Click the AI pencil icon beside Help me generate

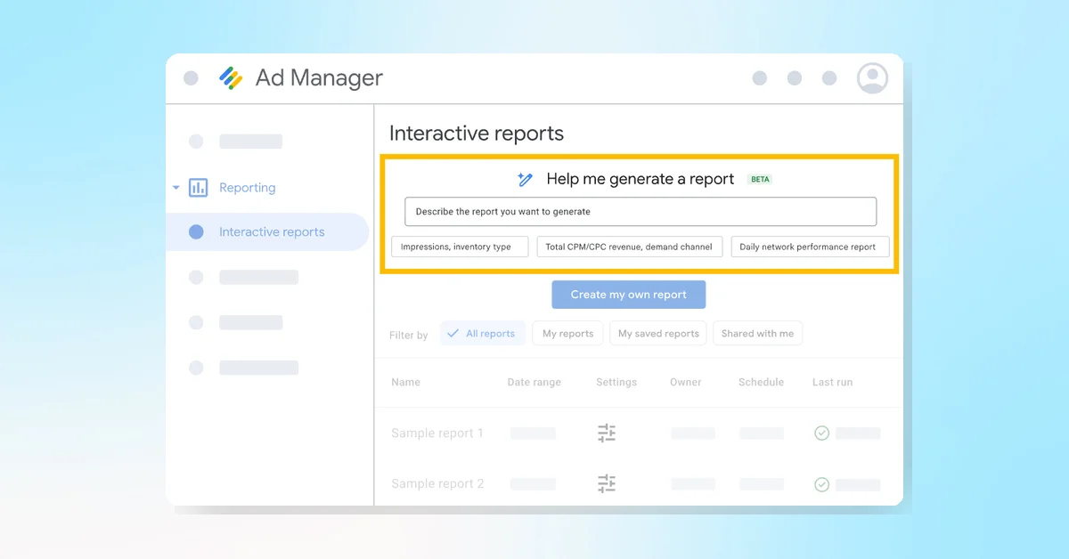(525, 179)
